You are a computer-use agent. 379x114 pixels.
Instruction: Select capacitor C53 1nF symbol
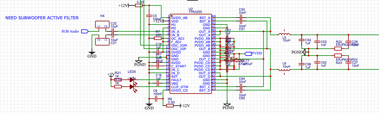317,42
